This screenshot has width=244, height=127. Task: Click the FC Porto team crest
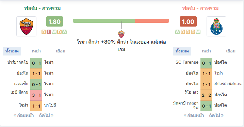[x=216, y=26]
